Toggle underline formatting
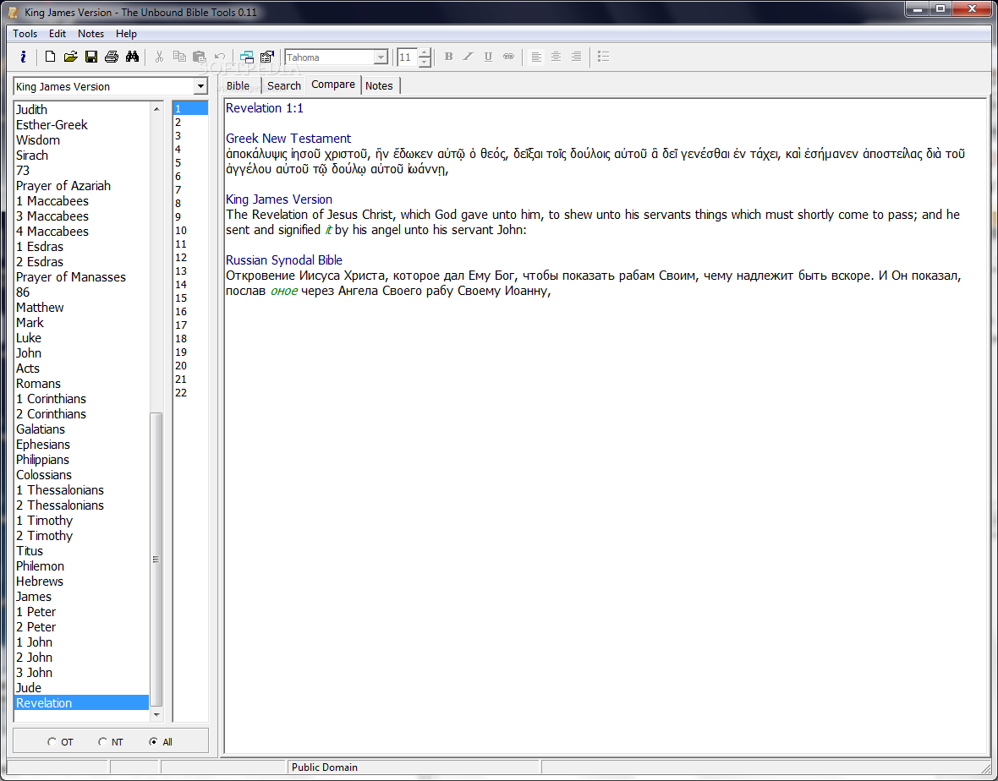Viewport: 998px width, 781px height. pyautogui.click(x=488, y=57)
